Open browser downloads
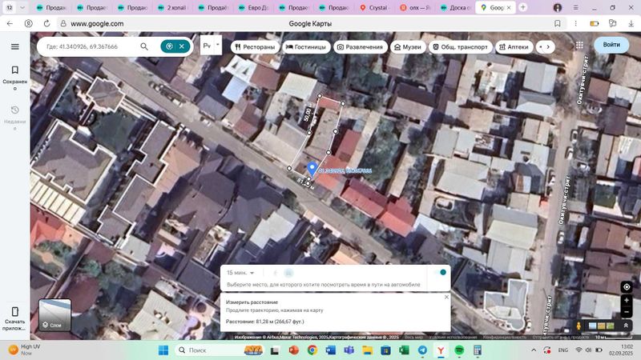Image resolution: width=641 pixels, height=360 pixels. click(631, 24)
